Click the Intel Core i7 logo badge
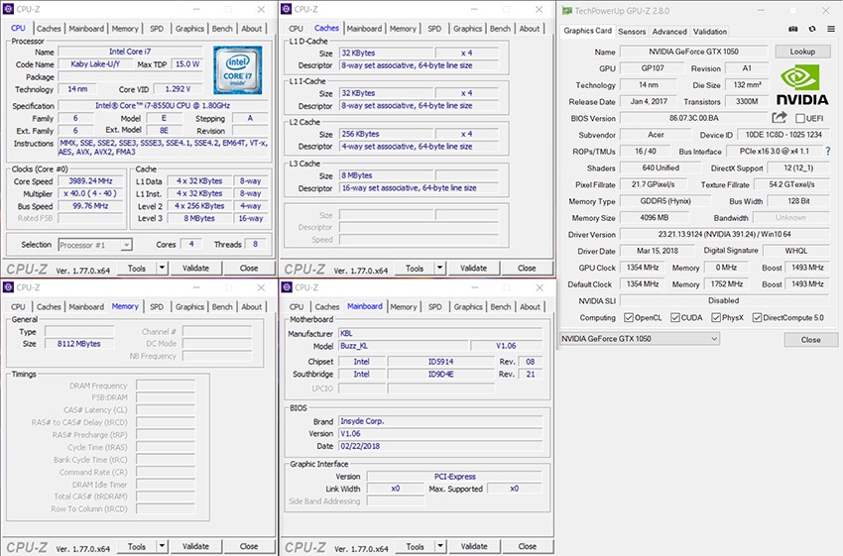Viewport: 843px width, 556px height. coord(237,69)
